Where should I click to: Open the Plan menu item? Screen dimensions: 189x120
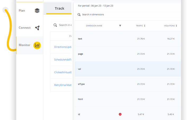(22, 11)
